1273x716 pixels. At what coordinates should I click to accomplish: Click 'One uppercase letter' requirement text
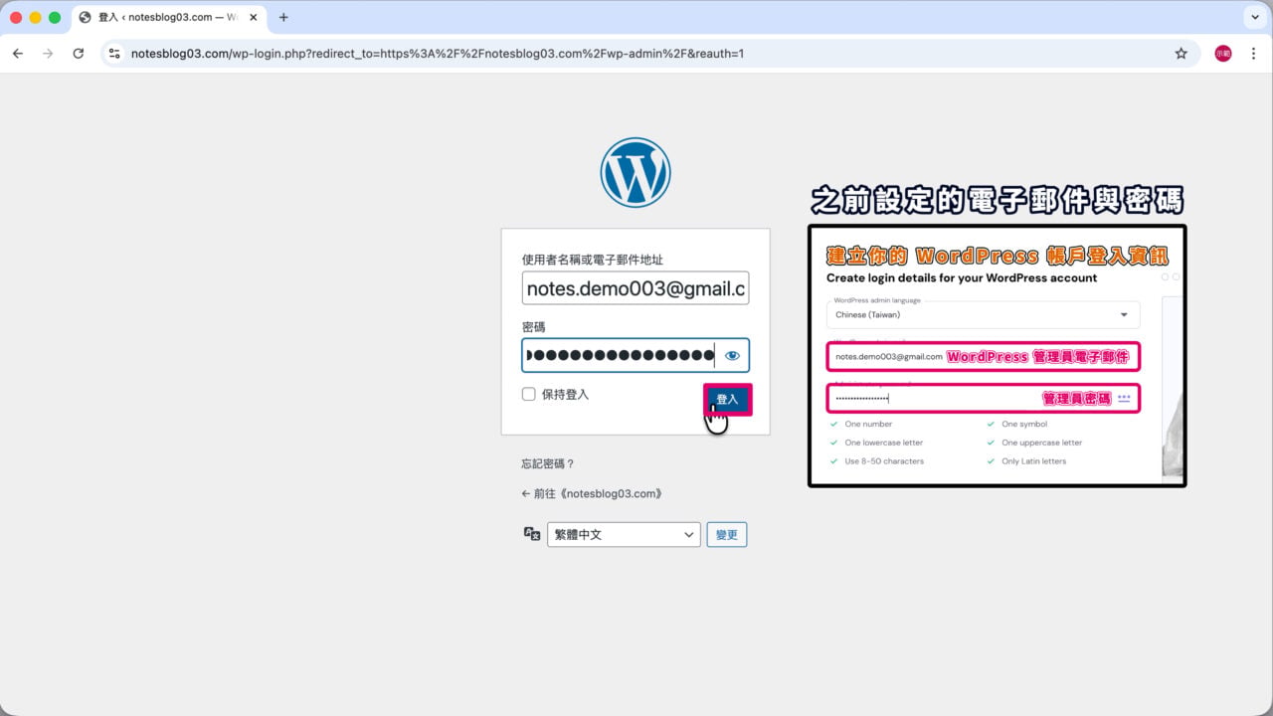1041,443
